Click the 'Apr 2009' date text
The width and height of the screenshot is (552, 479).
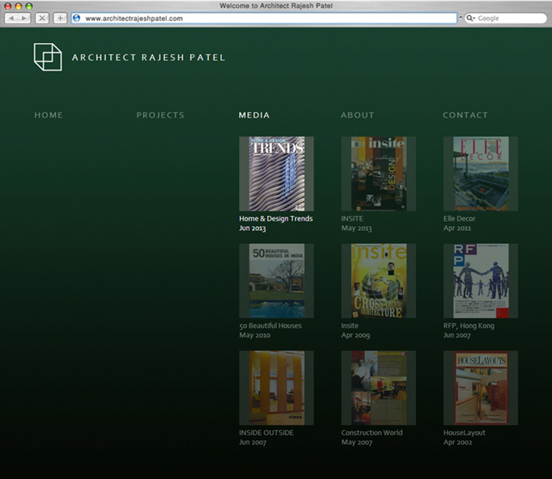tap(356, 335)
